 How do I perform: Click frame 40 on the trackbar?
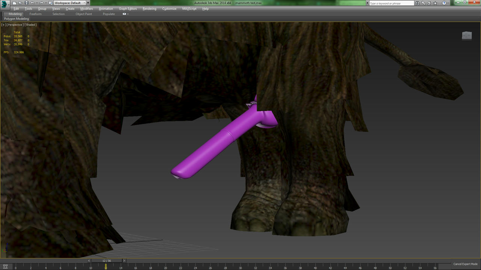pyautogui.click(x=315, y=267)
